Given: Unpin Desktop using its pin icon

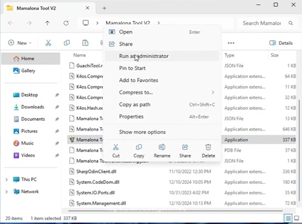Looking at the screenshot, I should tap(57, 95).
